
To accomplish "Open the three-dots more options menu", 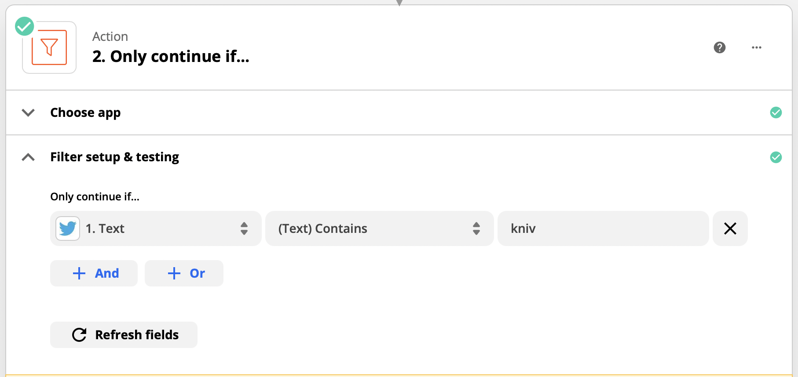I will (757, 47).
